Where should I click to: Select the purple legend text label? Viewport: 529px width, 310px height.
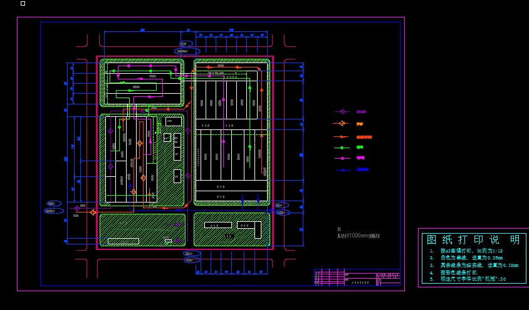pyautogui.click(x=361, y=112)
